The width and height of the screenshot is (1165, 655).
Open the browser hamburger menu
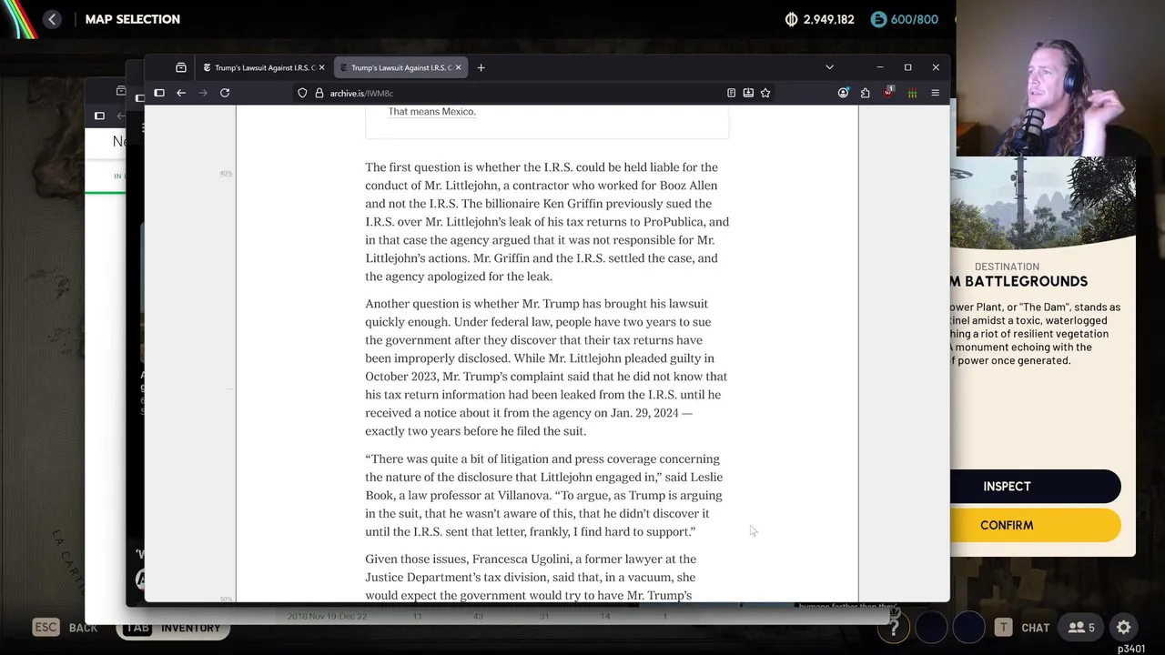[x=935, y=93]
